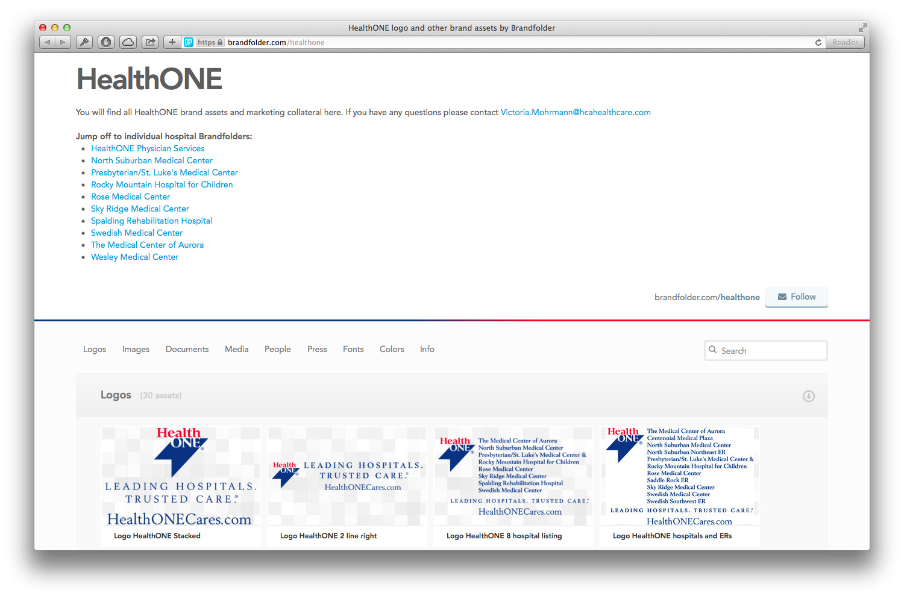The width and height of the screenshot is (904, 598).
Task: Click the green zoom window button
Action: pos(67,28)
